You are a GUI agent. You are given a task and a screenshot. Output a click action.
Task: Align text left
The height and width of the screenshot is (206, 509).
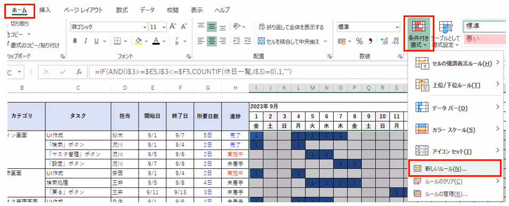[201, 41]
